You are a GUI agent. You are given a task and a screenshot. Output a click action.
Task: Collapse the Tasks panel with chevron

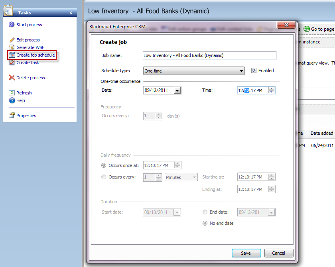71,13
